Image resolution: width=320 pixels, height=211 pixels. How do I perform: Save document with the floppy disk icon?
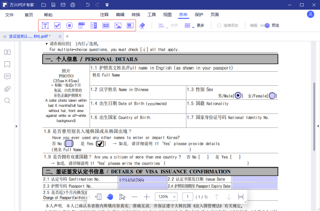53,5
